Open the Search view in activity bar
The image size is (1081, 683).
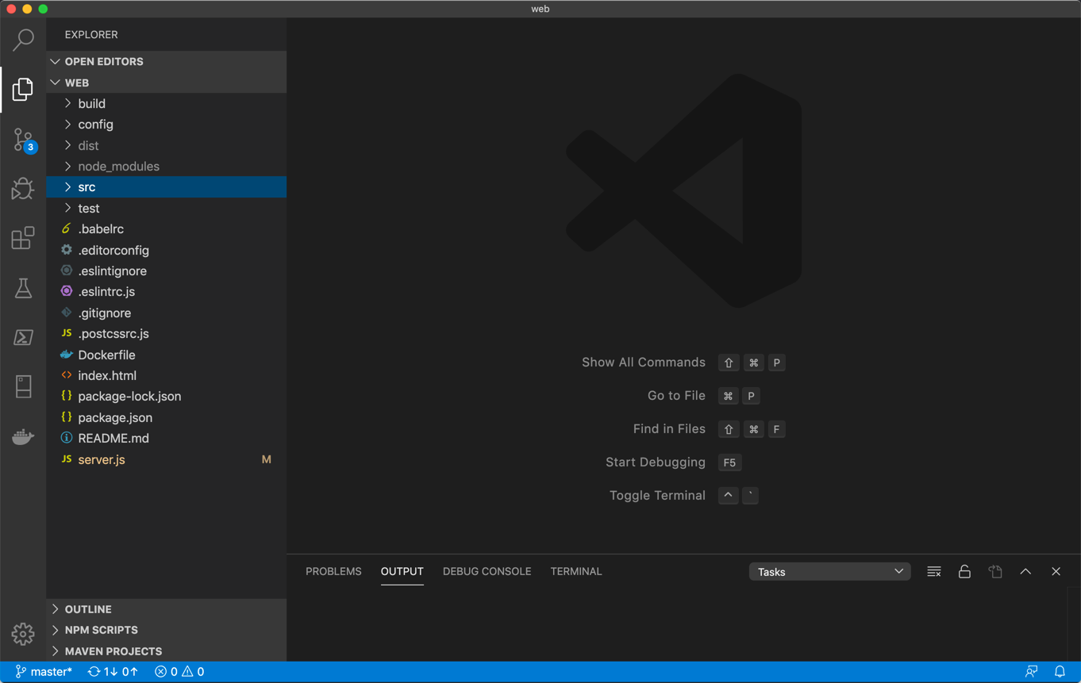click(x=23, y=39)
